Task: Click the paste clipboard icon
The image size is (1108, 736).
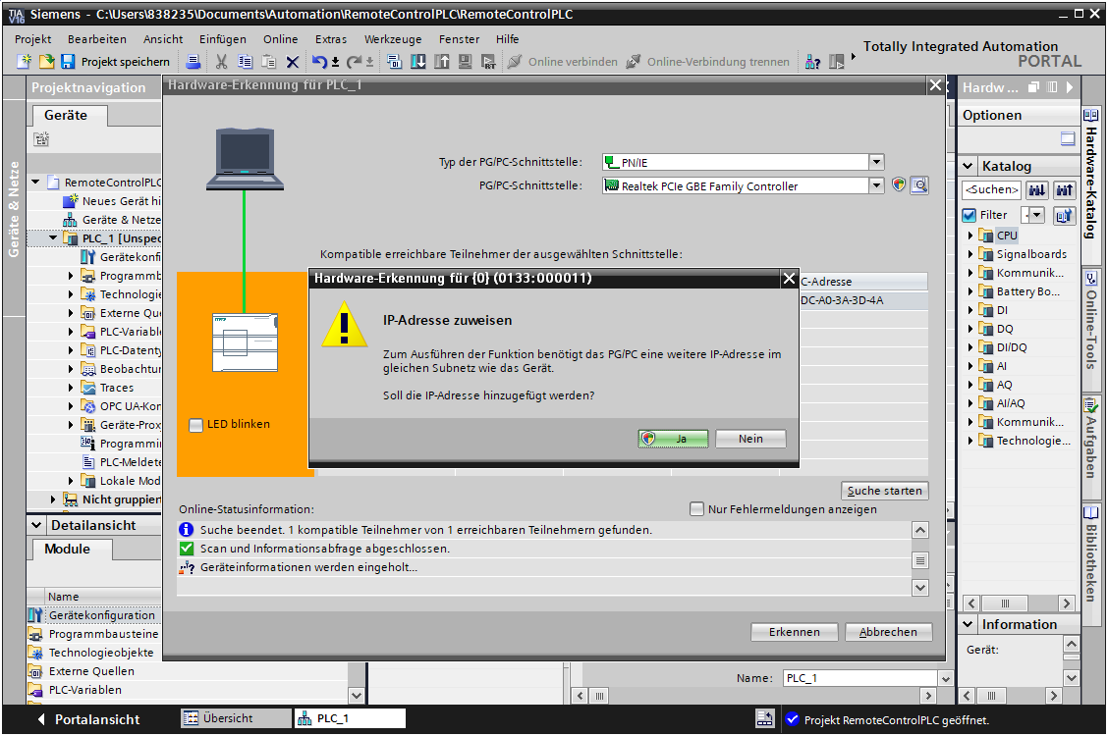Action: (x=268, y=62)
